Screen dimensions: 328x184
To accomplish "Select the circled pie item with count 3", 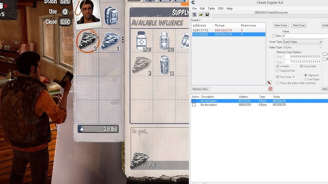I will pyautogui.click(x=88, y=41).
